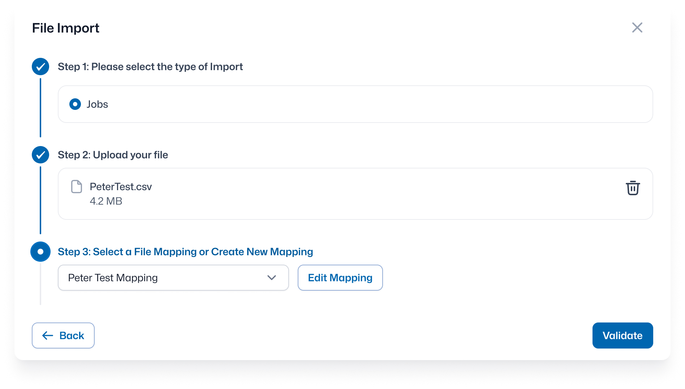Click the PeterTest.csv file name
This screenshot has height=389, width=685.
pos(121,187)
